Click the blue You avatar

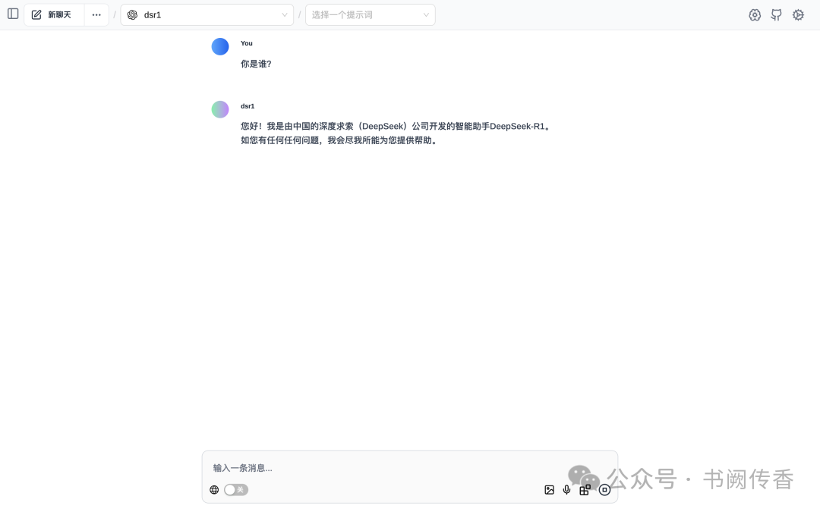point(220,46)
